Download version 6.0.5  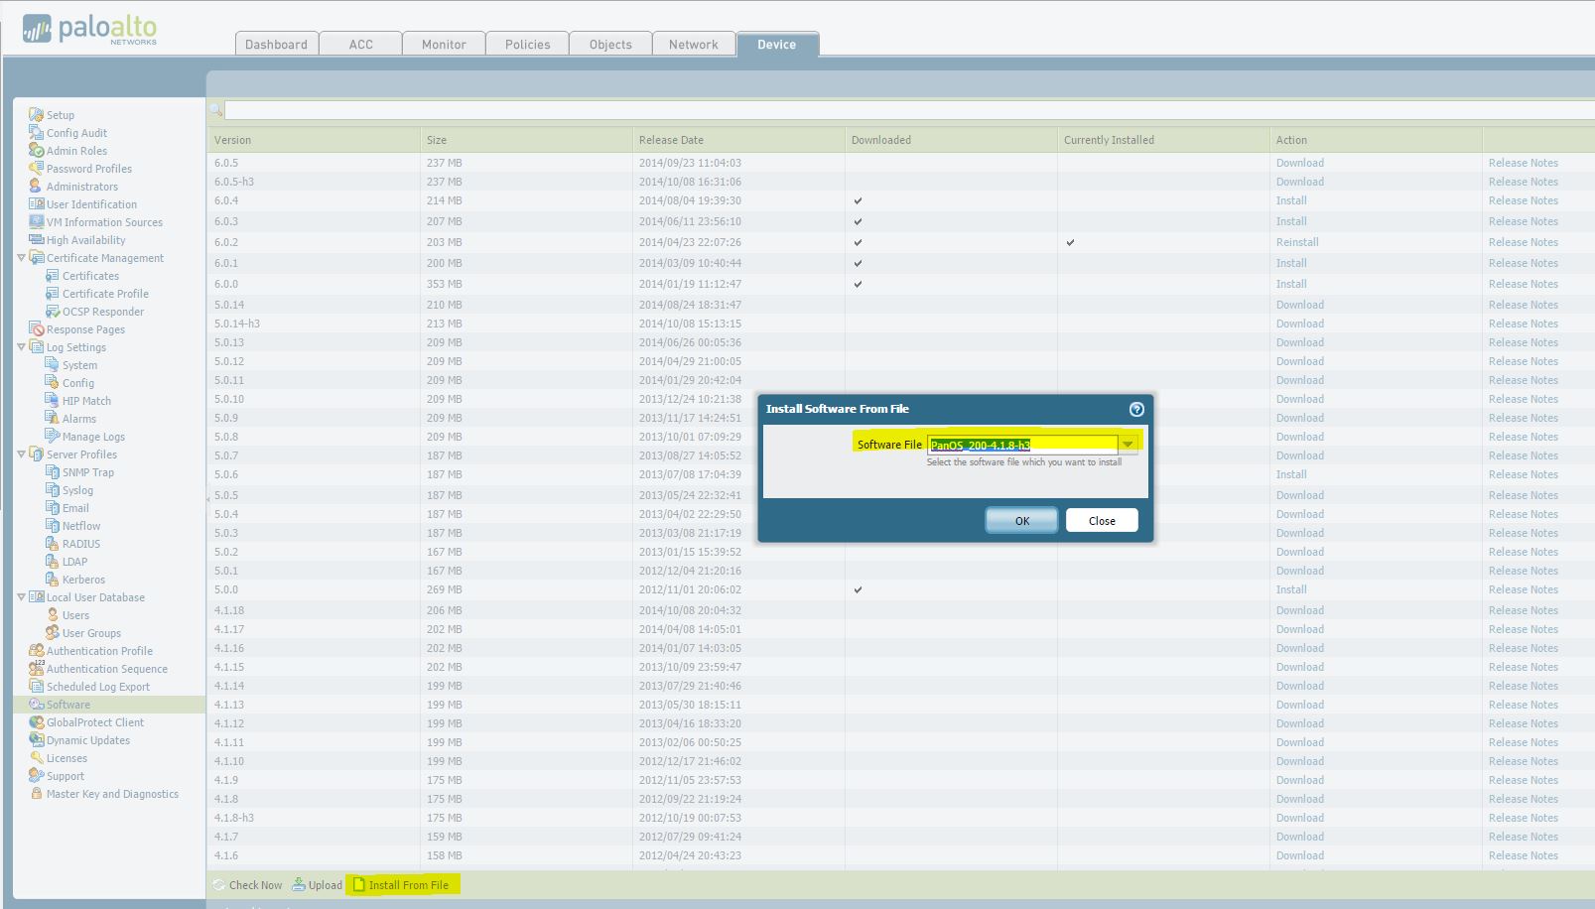point(1299,163)
